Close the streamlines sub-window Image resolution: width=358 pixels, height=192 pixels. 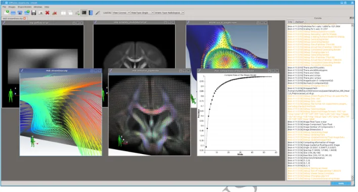point(100,71)
